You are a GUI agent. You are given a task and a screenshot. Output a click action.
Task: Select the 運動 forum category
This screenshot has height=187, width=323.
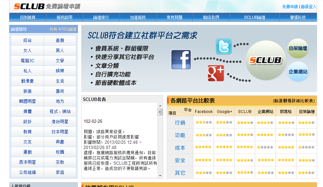(28, 152)
